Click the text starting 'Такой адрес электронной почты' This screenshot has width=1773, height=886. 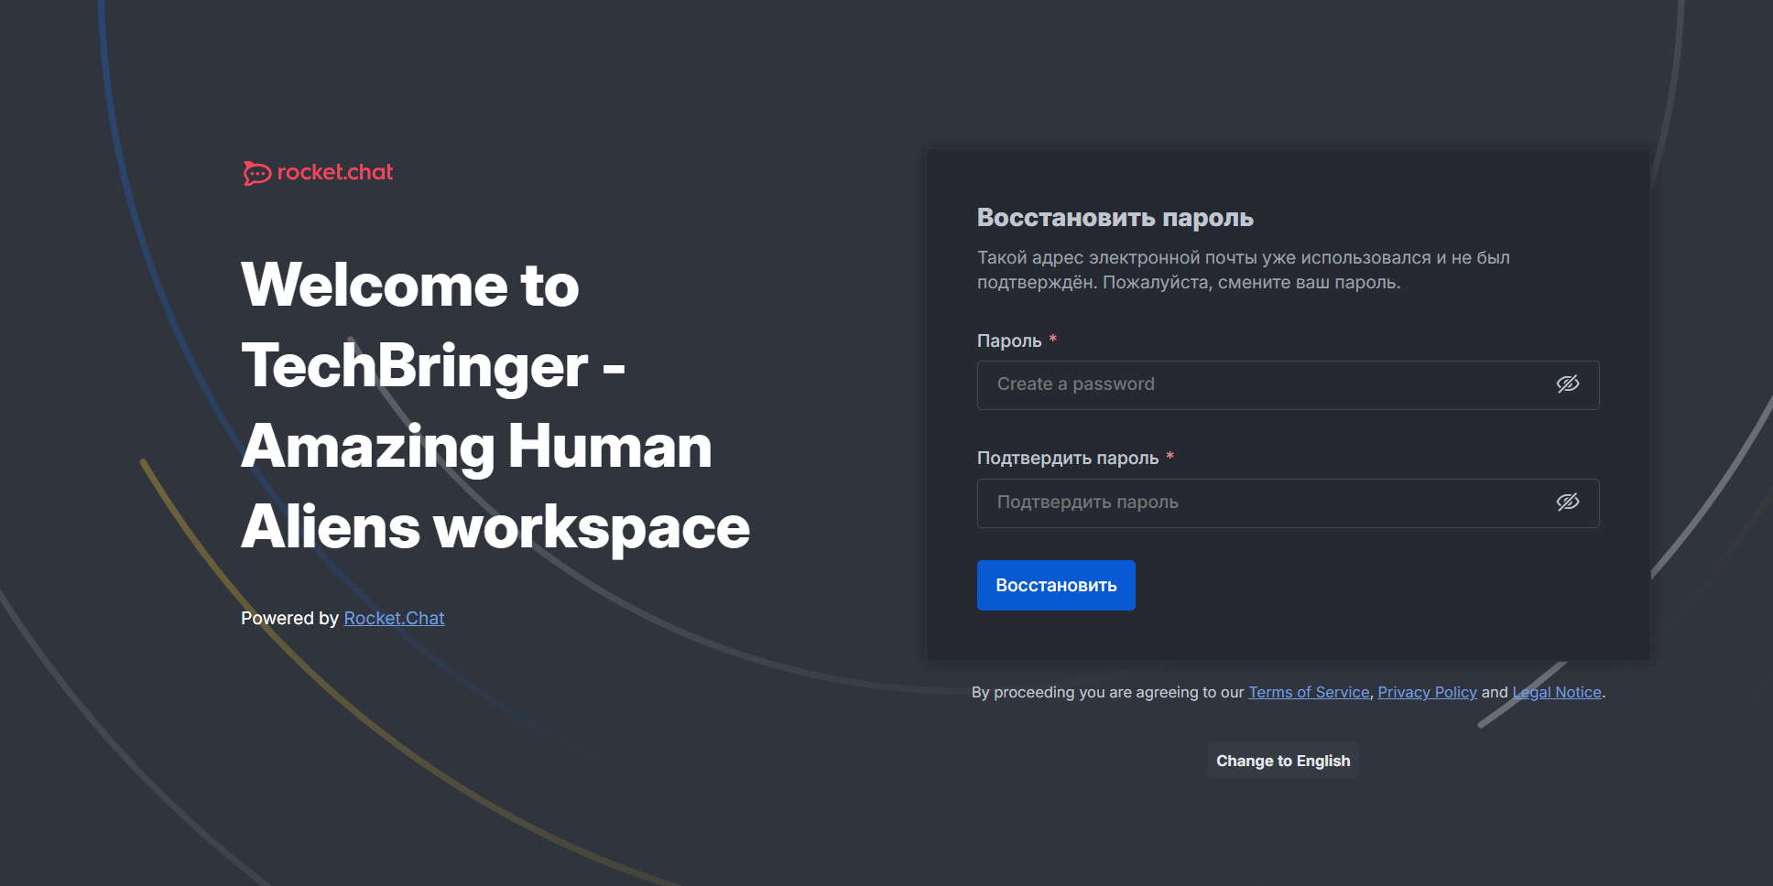click(1244, 270)
